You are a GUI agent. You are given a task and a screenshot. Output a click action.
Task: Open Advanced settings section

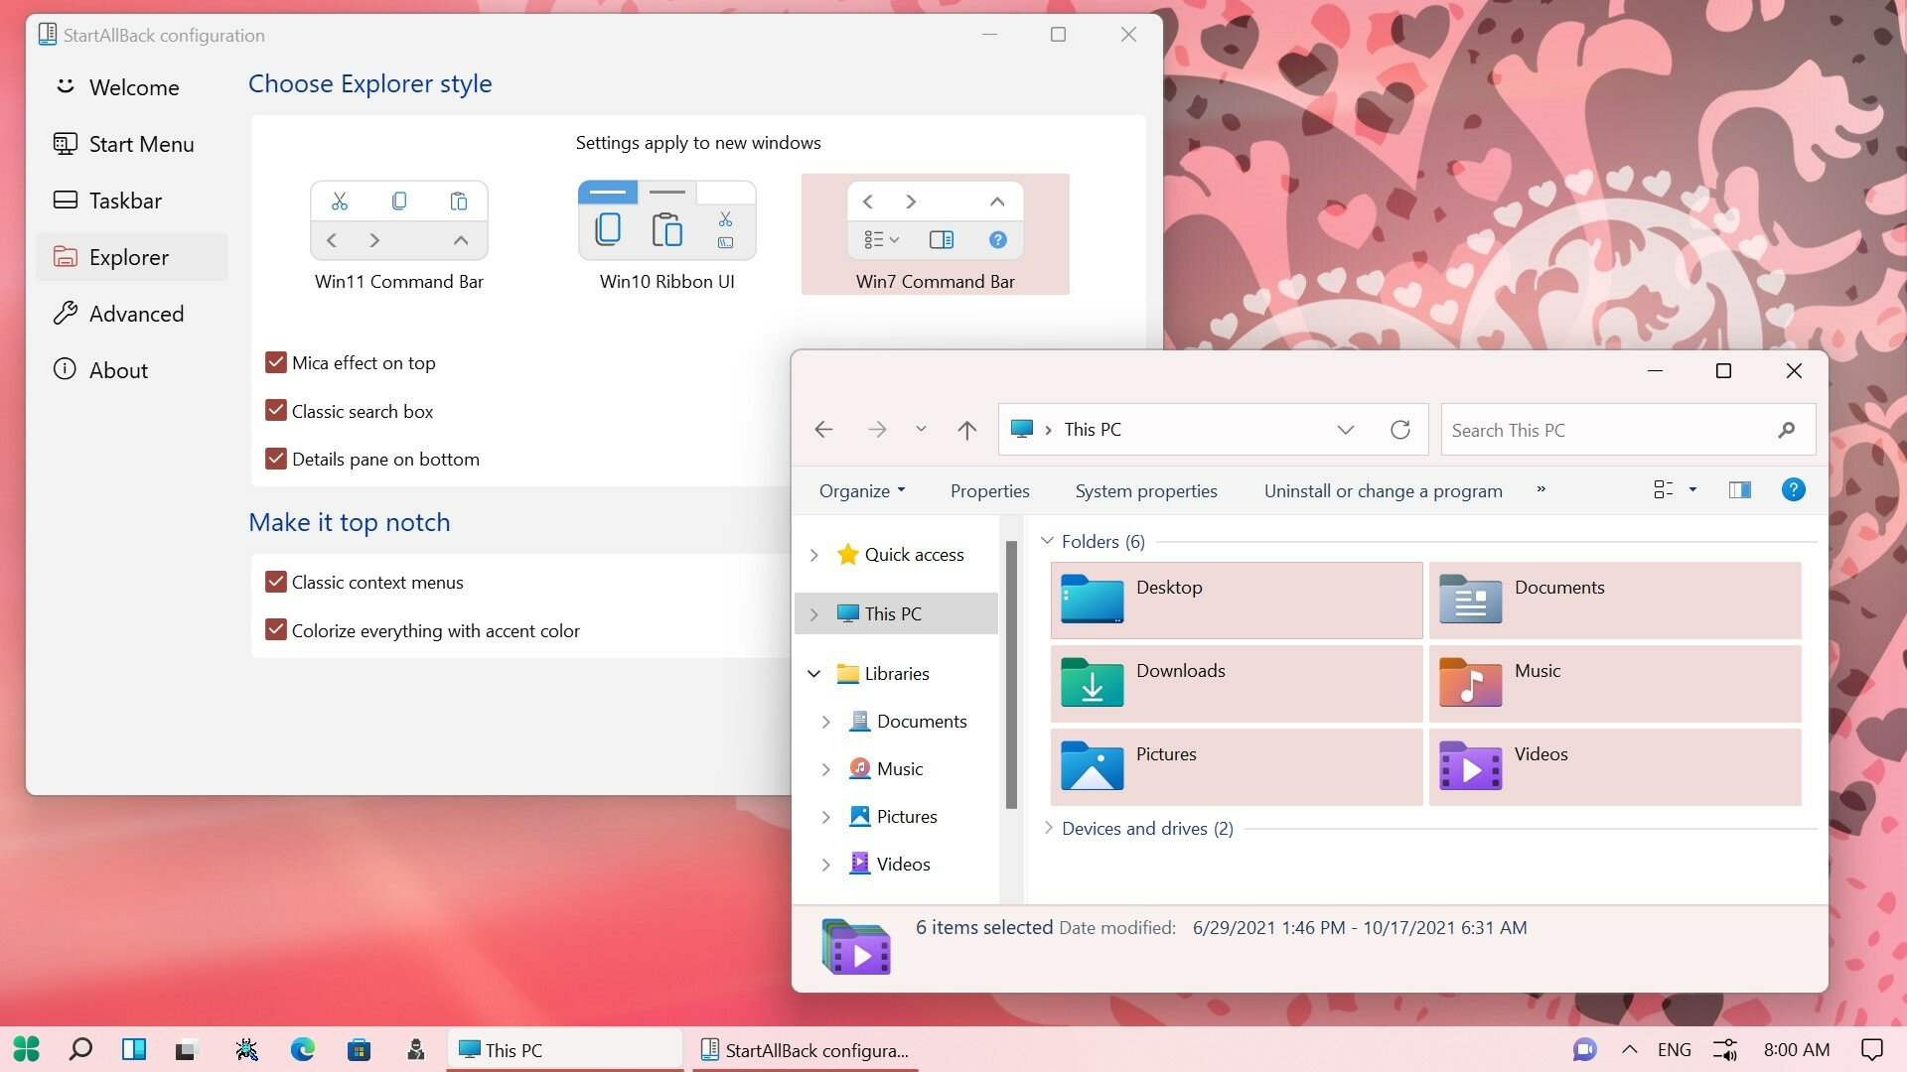point(135,313)
